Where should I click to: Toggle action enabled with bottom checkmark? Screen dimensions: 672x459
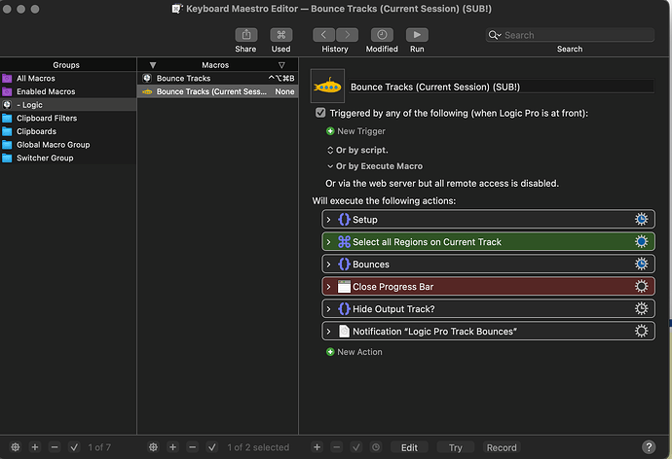point(356,447)
